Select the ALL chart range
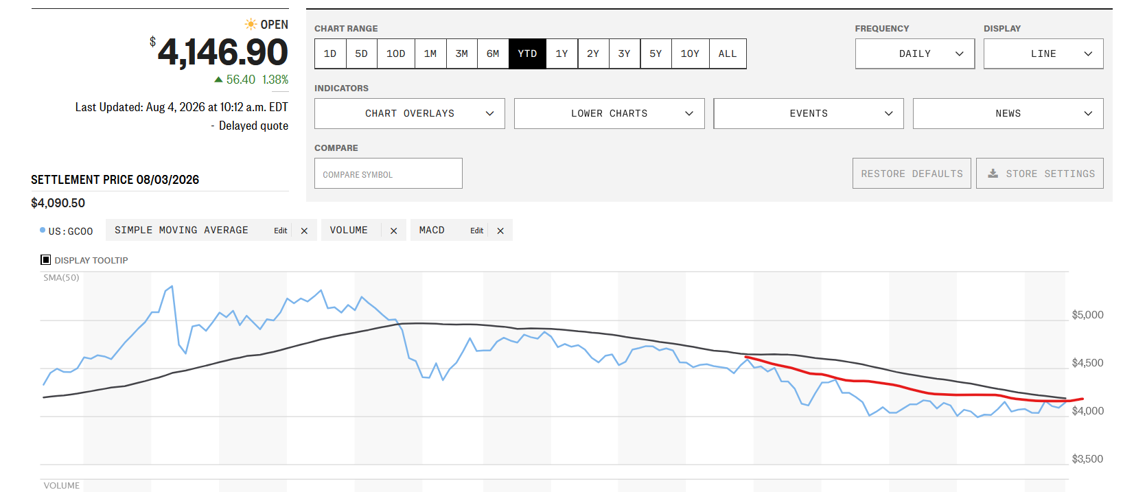1123x492 pixels. [728, 54]
